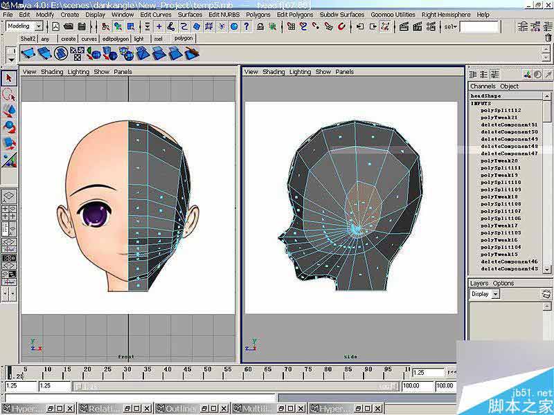
Task: Open the Edit Polygons menu
Action: click(x=295, y=15)
